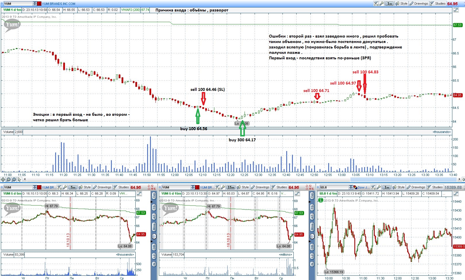Open quick studies icon in 15m chart toolbar
Viewport: 465px width, 280px height.
[218, 187]
